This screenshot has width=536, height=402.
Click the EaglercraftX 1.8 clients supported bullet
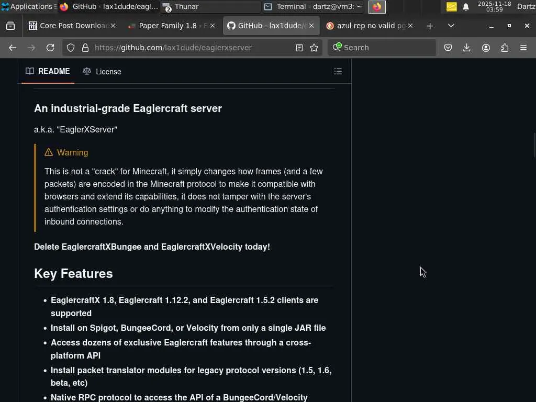[x=185, y=307]
